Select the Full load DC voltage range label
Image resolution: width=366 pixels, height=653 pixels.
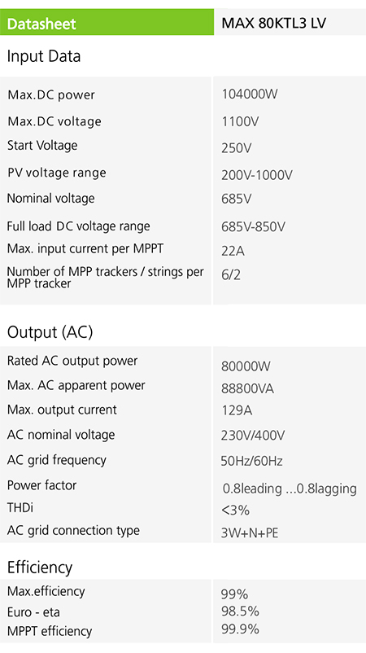[78, 226]
